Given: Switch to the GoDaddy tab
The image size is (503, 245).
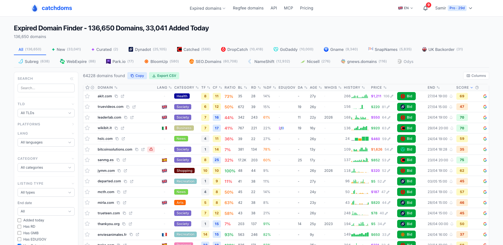Looking at the screenshot, I should click(293, 49).
